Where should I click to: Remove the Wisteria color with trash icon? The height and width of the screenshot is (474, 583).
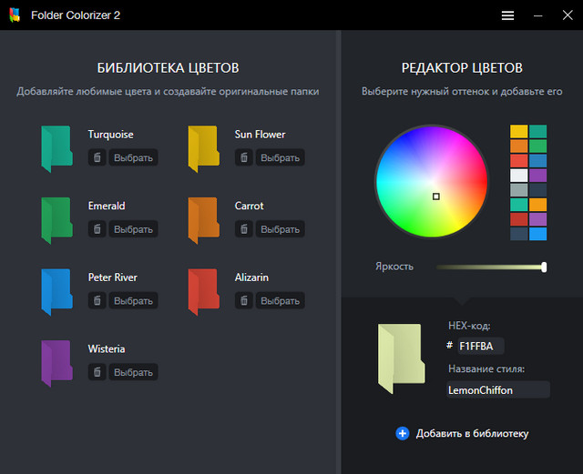point(97,372)
